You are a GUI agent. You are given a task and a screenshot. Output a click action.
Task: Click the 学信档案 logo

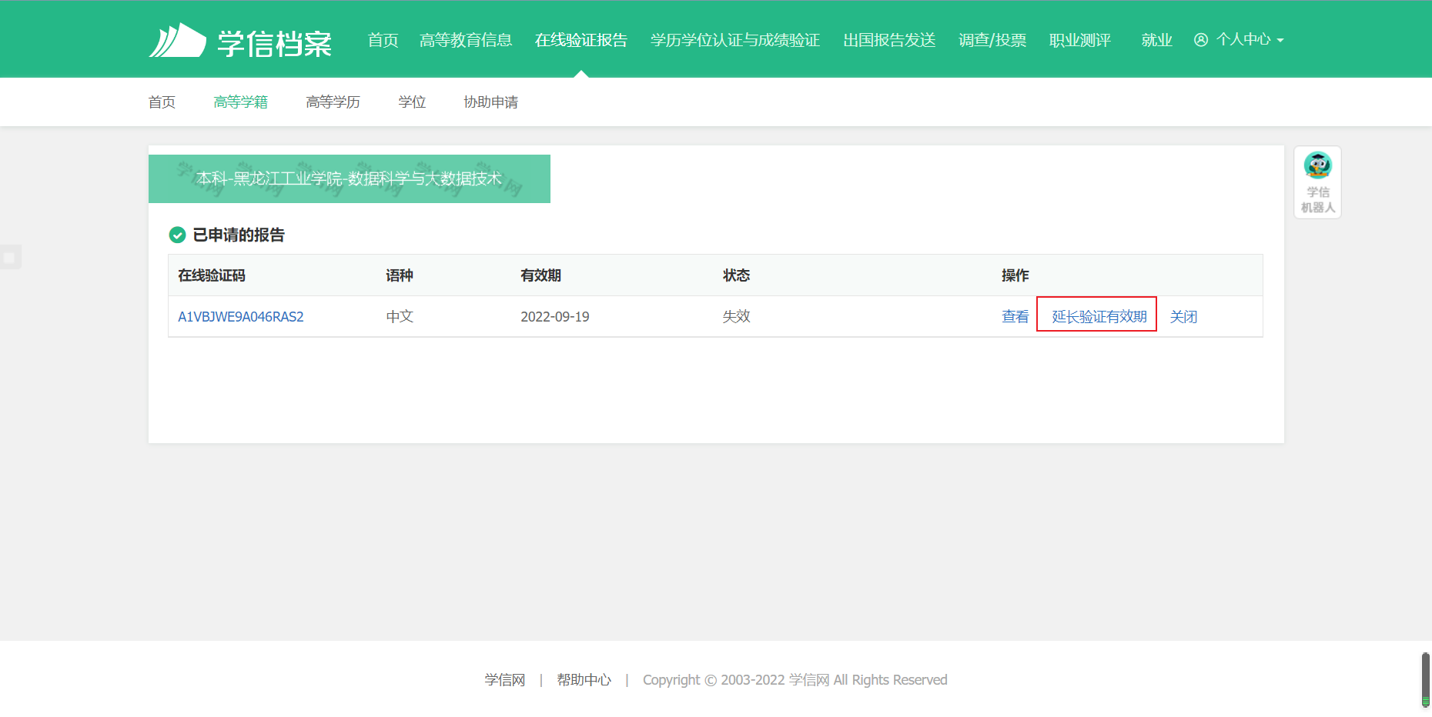[240, 41]
